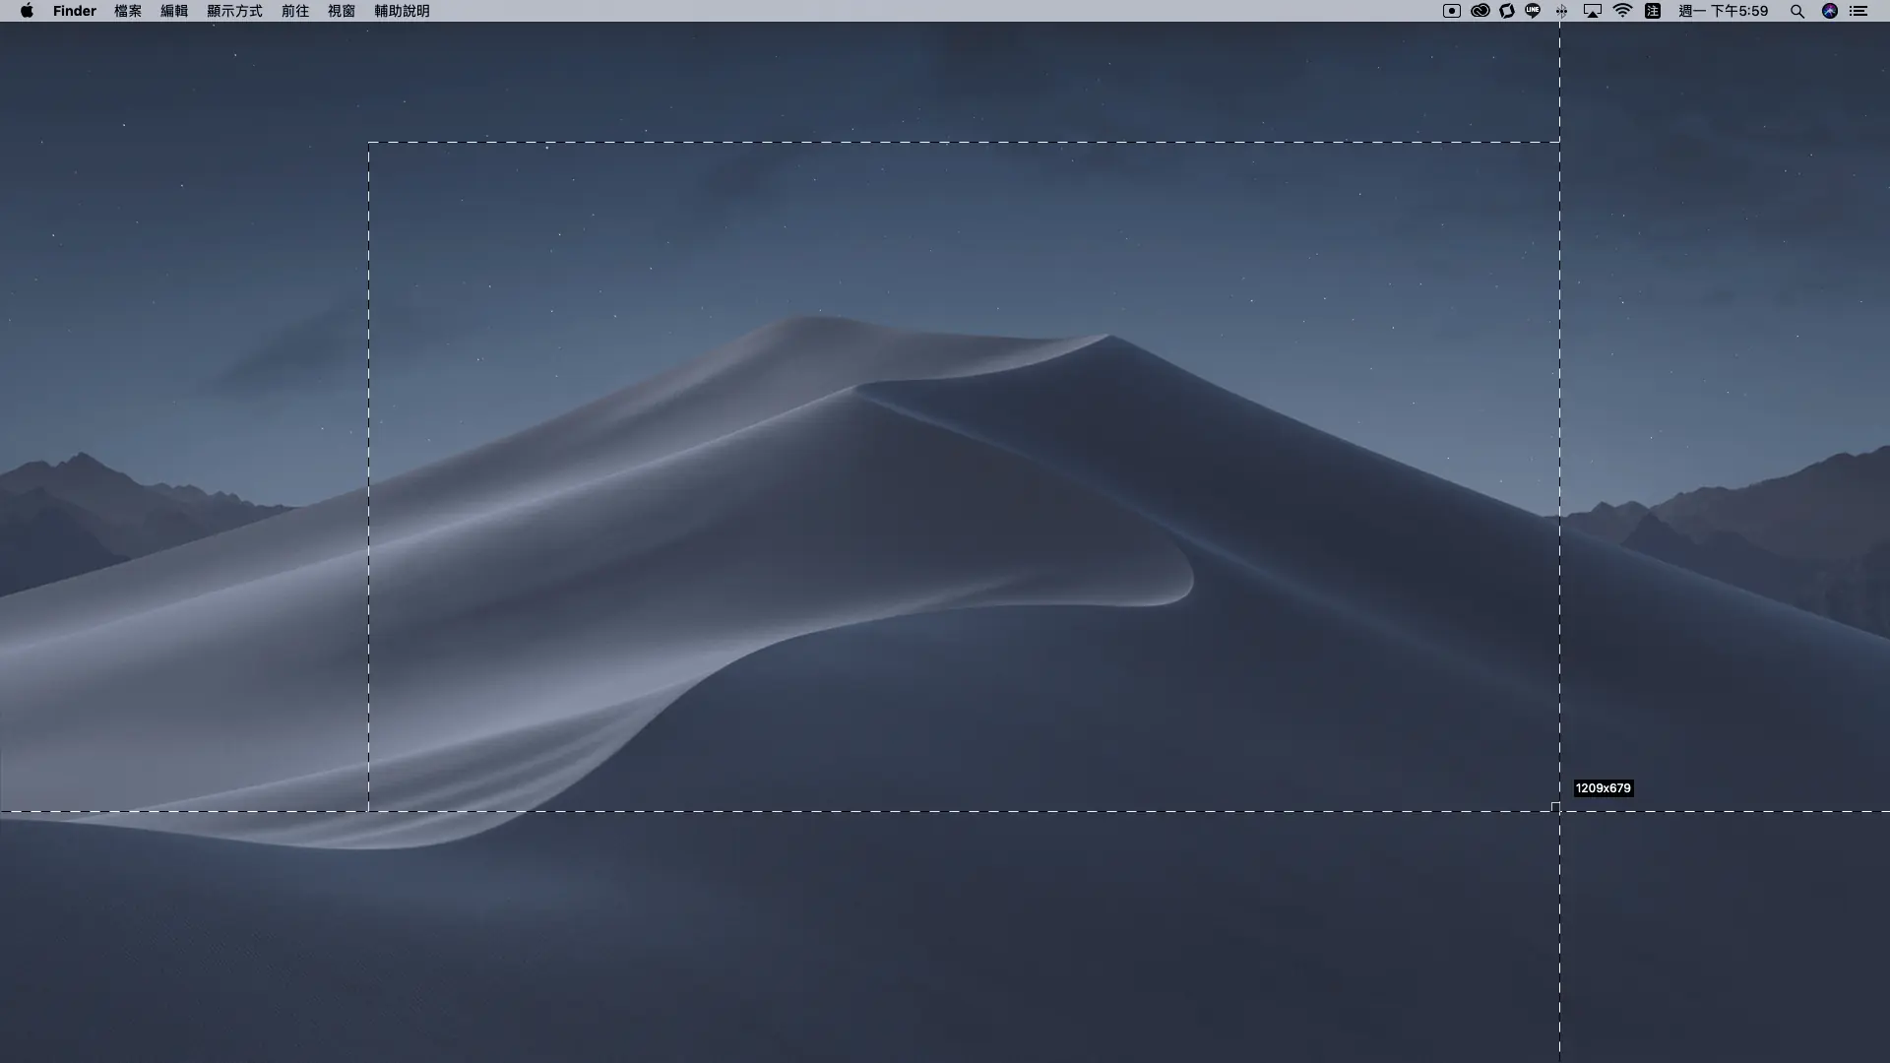This screenshot has height=1063, width=1890.
Task: Open the 視窗 menu
Action: coord(342,11)
